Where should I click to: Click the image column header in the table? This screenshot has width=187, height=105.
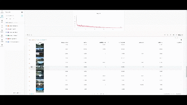point(40,42)
